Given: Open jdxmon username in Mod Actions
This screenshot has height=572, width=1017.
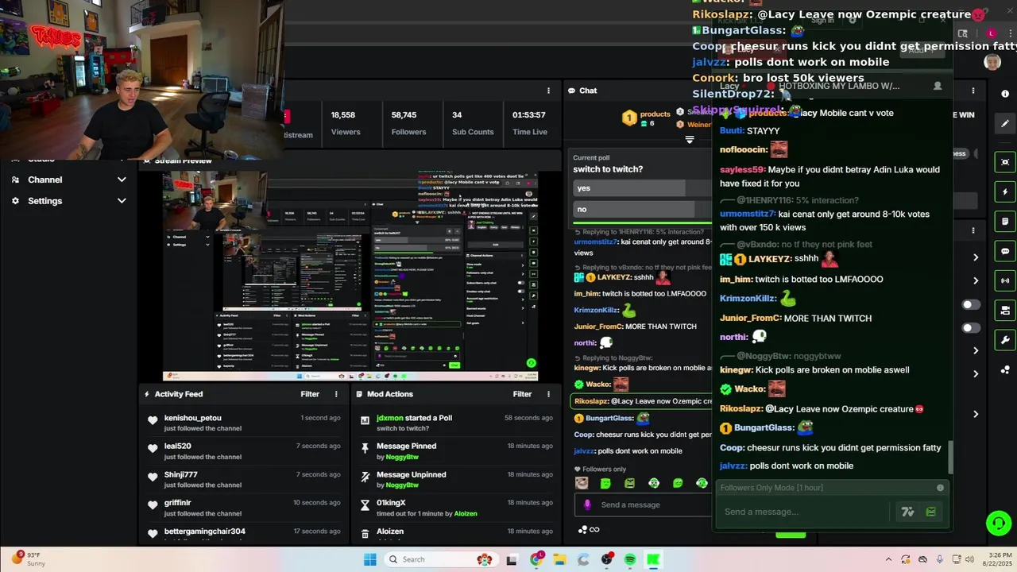Looking at the screenshot, I should [389, 418].
